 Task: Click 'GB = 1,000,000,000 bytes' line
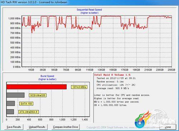point(110,105)
